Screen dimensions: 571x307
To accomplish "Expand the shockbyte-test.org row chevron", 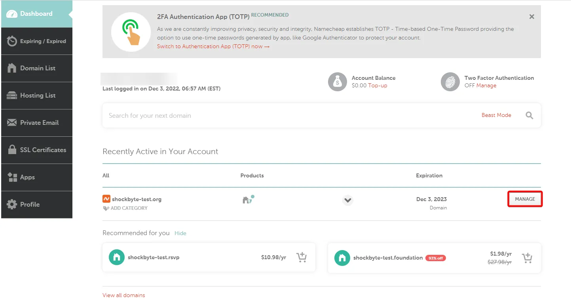I will tap(348, 200).
